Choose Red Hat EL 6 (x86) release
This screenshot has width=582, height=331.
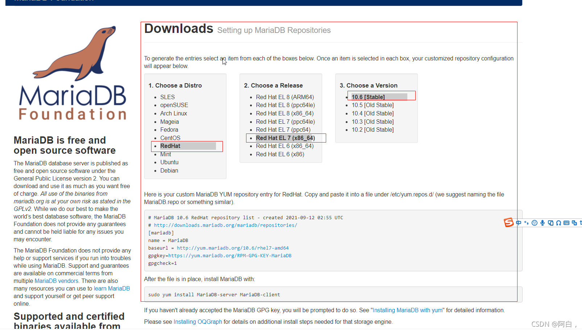click(280, 154)
